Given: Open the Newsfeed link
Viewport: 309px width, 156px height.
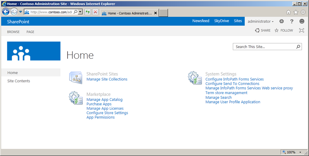Looking at the screenshot, I should pos(201,21).
